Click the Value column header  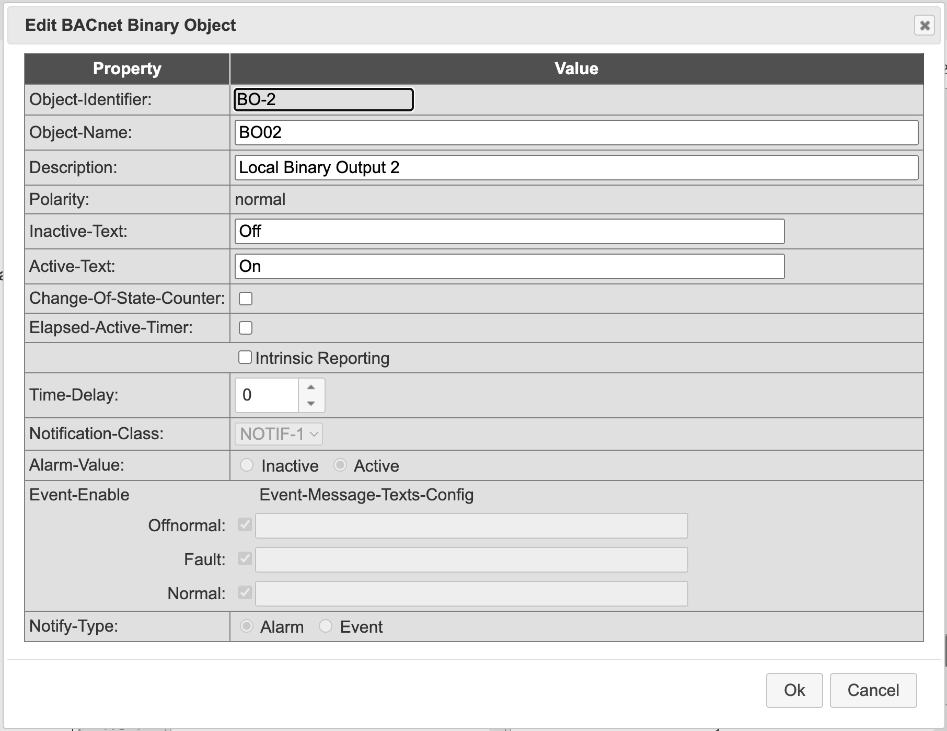(x=576, y=68)
